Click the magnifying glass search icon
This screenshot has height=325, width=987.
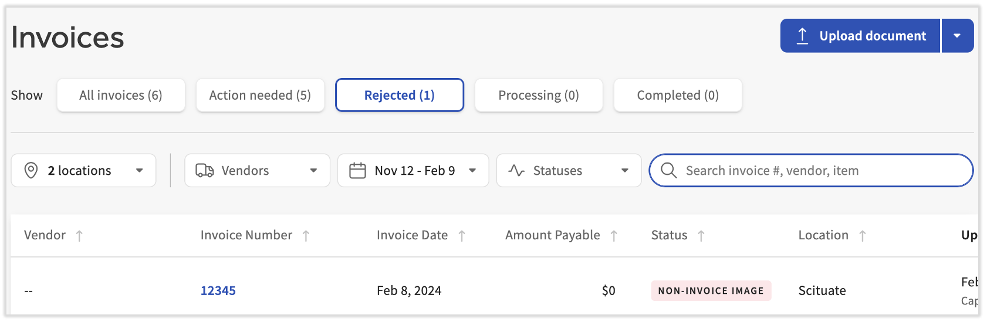tap(668, 171)
